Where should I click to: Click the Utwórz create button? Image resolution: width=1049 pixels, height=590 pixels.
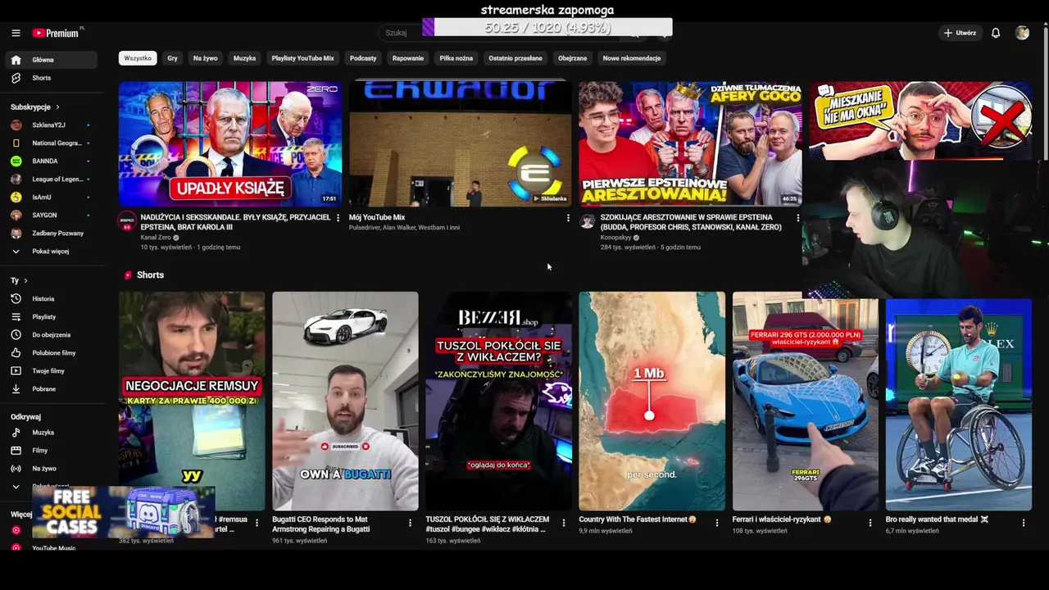(960, 33)
